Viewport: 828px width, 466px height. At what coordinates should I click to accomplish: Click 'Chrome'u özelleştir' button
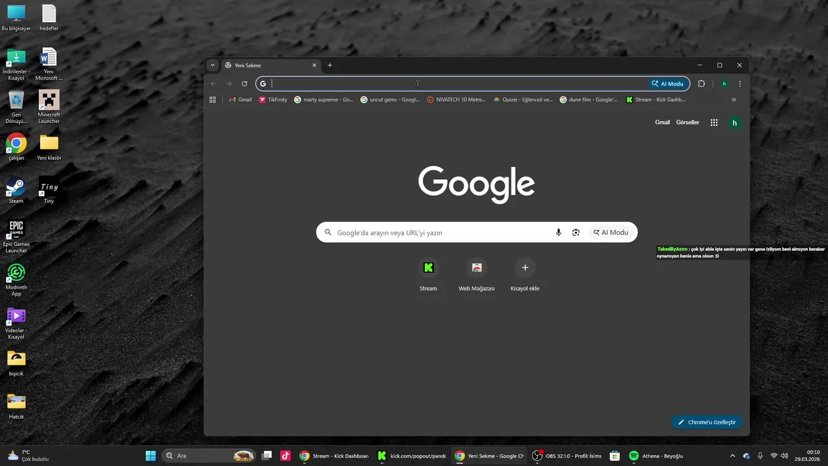707,422
